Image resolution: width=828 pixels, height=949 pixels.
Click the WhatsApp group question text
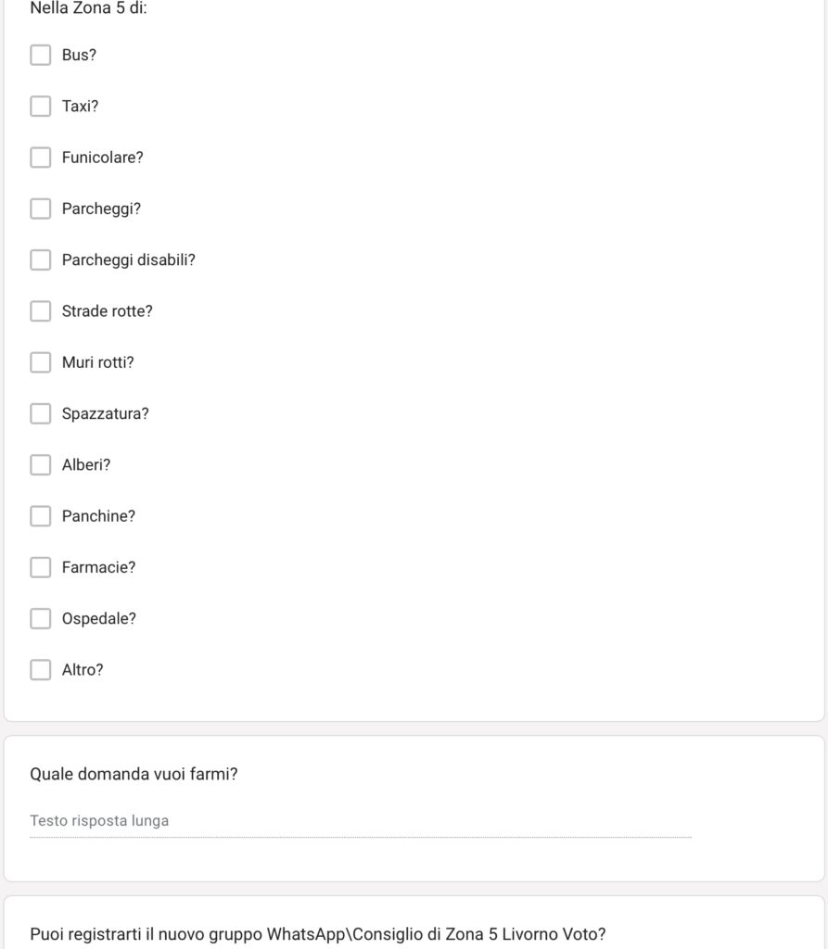point(318,934)
